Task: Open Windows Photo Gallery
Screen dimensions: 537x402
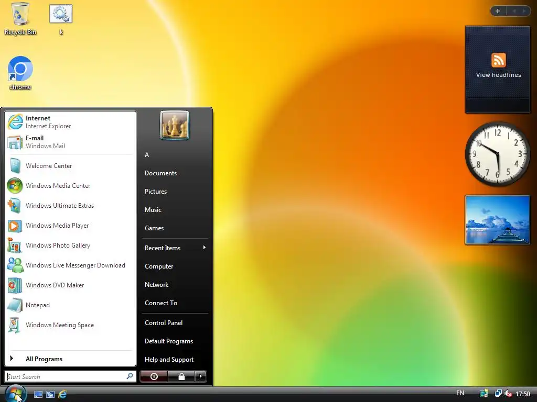Action: coord(70,245)
